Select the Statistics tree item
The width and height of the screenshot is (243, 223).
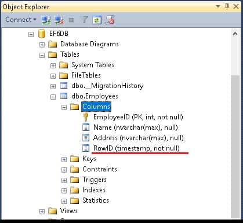[96, 200]
